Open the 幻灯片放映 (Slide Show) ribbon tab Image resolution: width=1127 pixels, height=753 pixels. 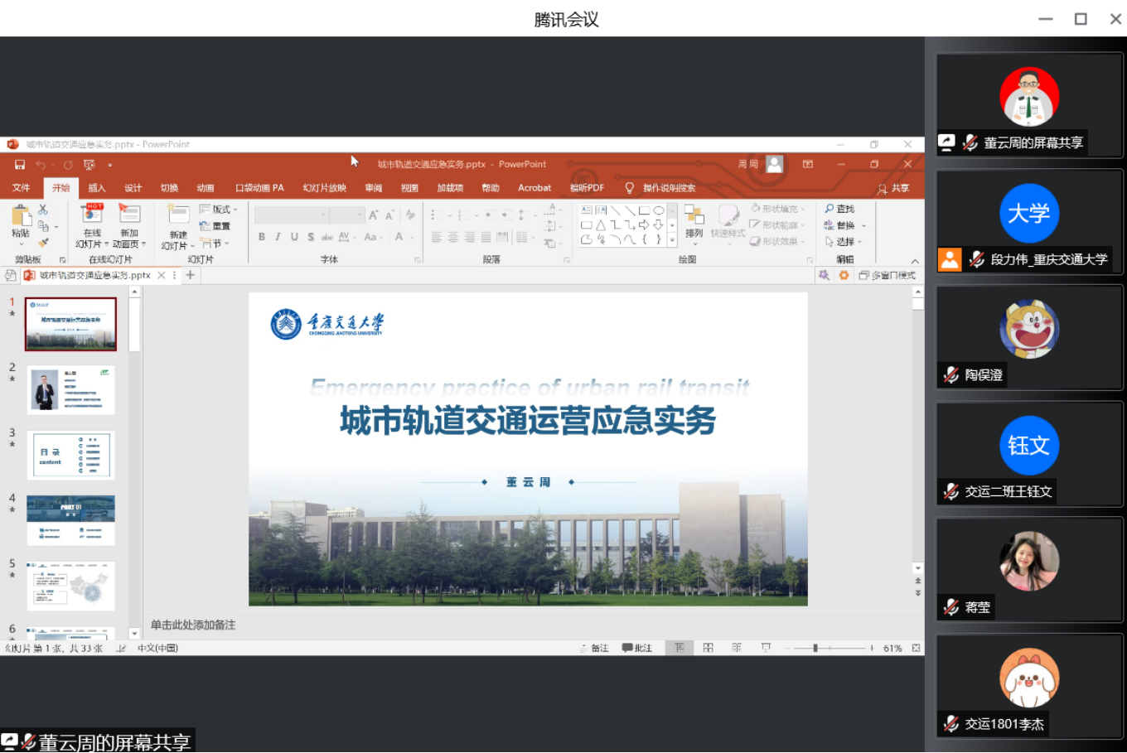point(324,188)
